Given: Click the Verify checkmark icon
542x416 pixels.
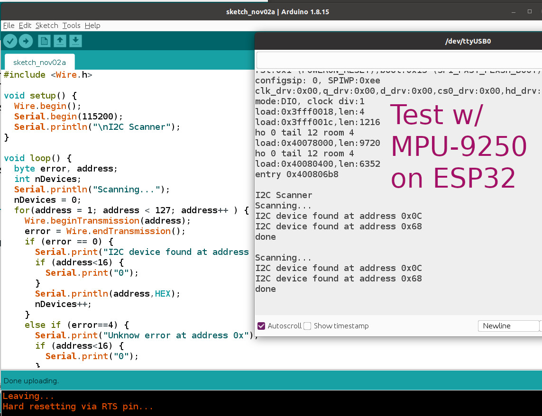Looking at the screenshot, I should tap(10, 41).
